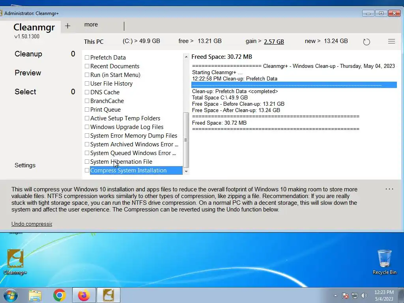Show hidden tray icons arrow
The height and width of the screenshot is (303, 404).
pyautogui.click(x=335, y=296)
